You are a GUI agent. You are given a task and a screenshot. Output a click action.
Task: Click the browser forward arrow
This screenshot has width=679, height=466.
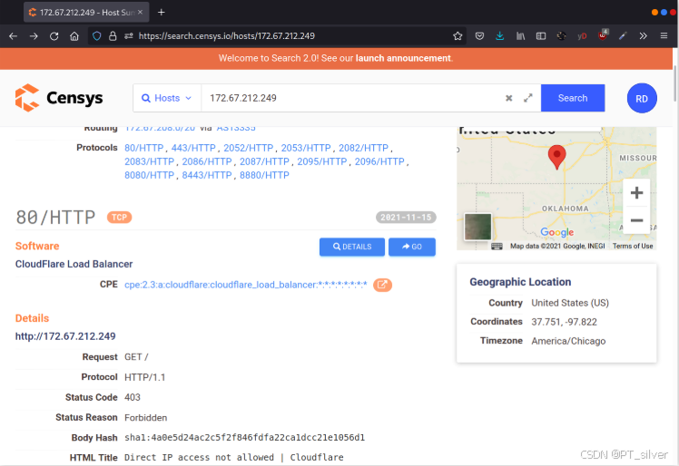tap(34, 36)
